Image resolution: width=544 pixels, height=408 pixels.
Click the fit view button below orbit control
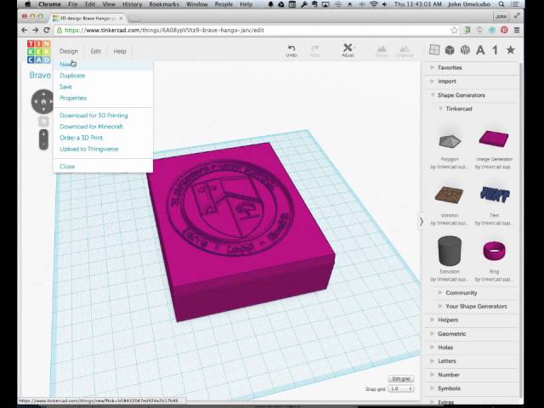click(43, 122)
